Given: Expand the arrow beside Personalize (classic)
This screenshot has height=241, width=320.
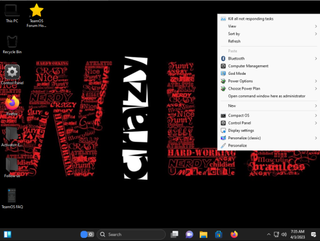Looking at the screenshot, I should tap(316, 138).
